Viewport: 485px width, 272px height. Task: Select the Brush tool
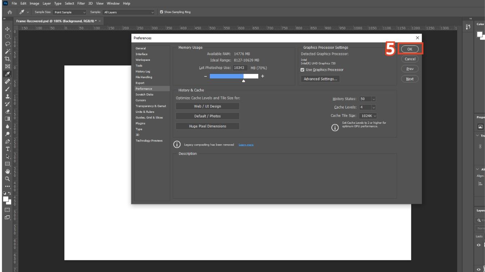point(7,89)
